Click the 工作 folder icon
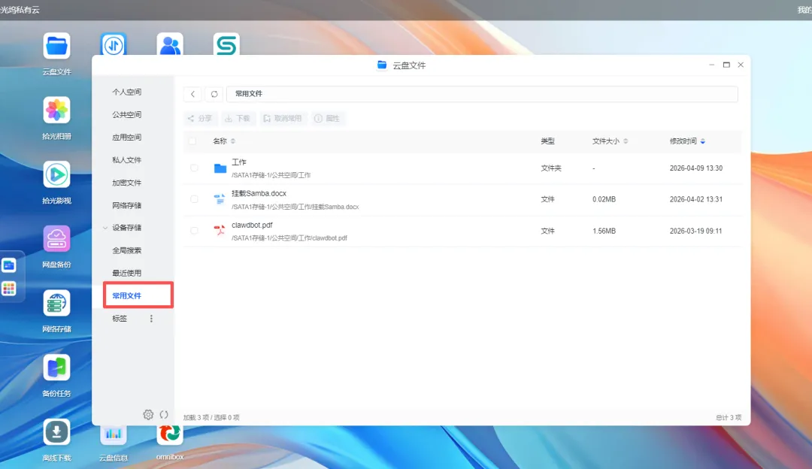This screenshot has width=812, height=469. tap(220, 168)
